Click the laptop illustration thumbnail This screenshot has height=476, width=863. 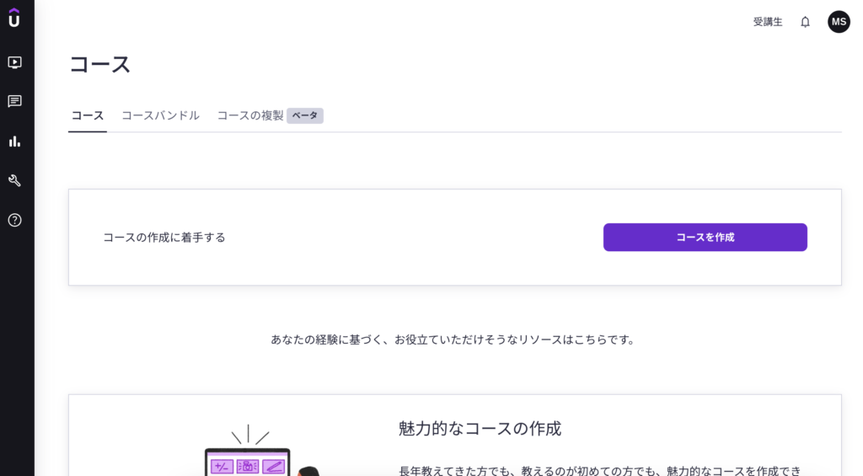point(248,459)
